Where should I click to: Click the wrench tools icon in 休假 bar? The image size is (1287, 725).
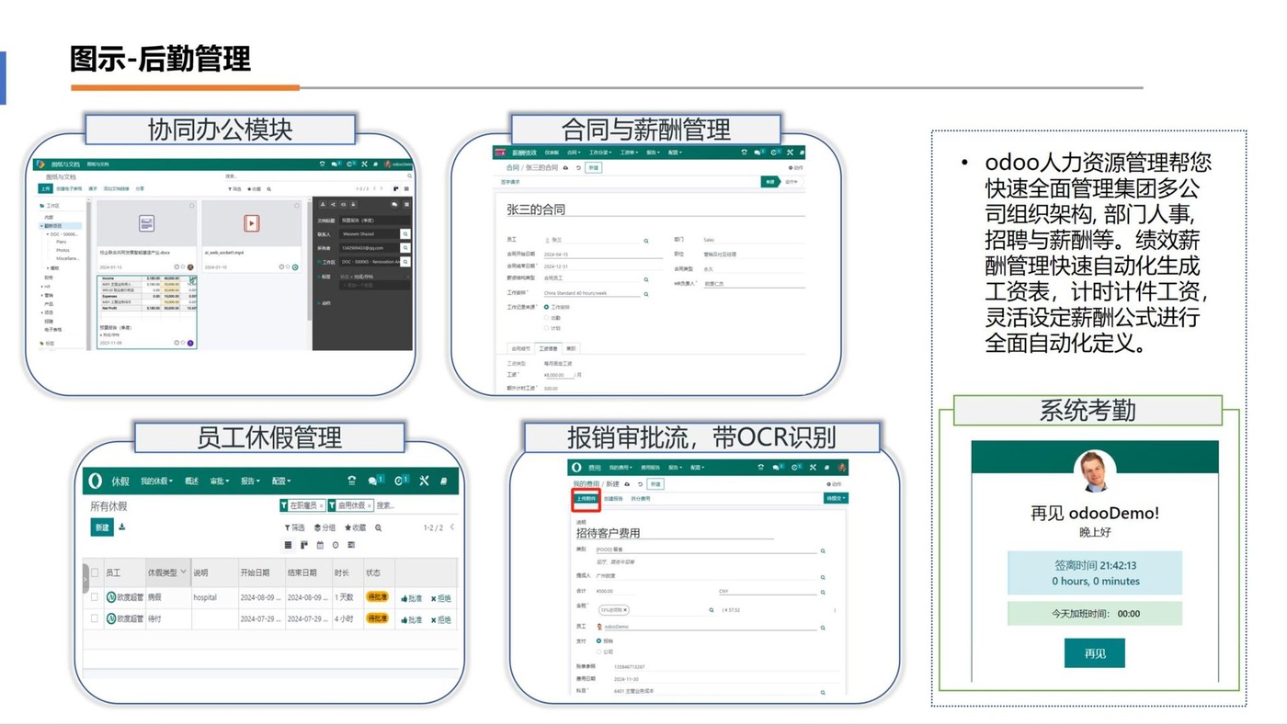[x=424, y=481]
